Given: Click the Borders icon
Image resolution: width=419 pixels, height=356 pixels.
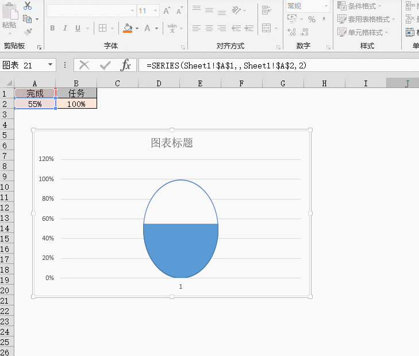Looking at the screenshot, I should [x=103, y=28].
